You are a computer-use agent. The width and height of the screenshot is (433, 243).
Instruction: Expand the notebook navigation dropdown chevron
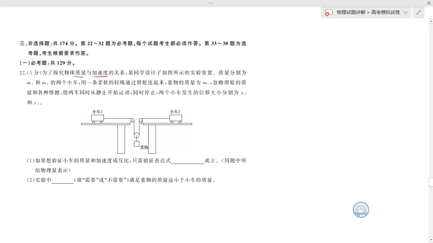coord(405,12)
